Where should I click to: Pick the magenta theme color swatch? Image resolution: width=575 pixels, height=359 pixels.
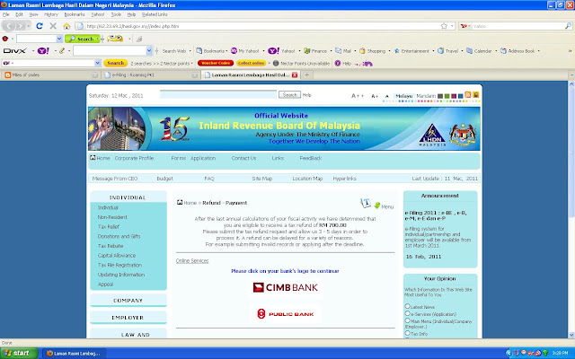point(454,96)
